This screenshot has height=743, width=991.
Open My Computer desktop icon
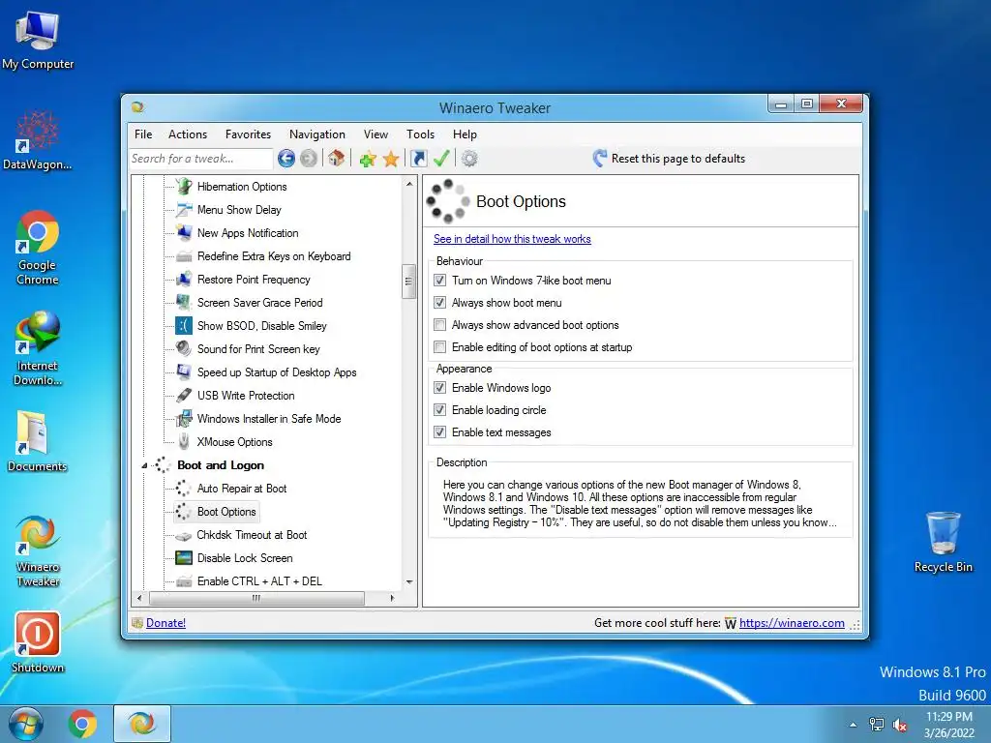coord(38,40)
